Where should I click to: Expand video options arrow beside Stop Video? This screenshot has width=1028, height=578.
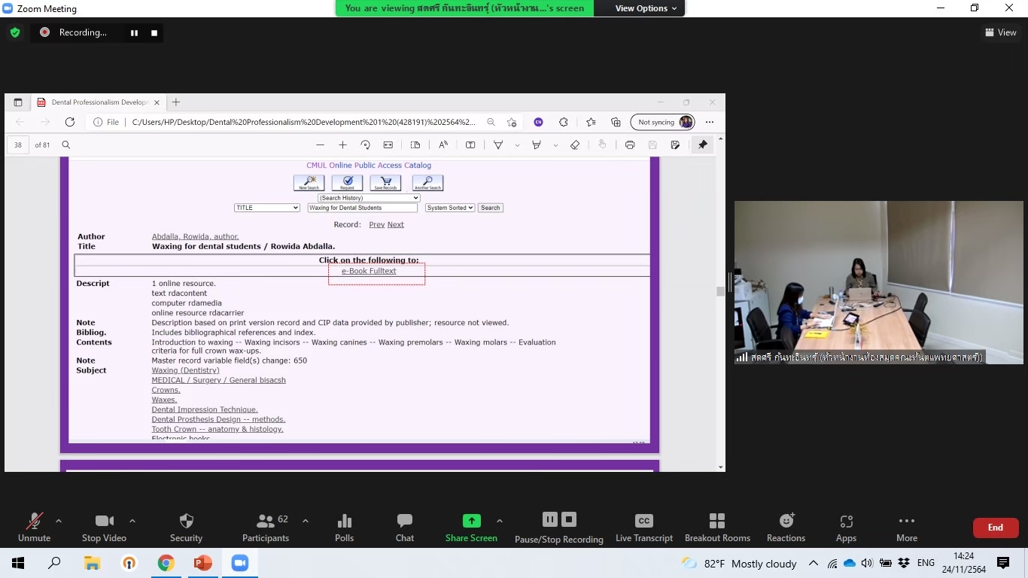(x=132, y=521)
